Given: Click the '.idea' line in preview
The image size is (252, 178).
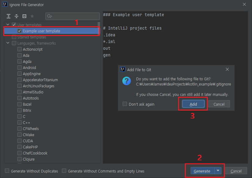Looking at the screenshot, I should [109, 35].
